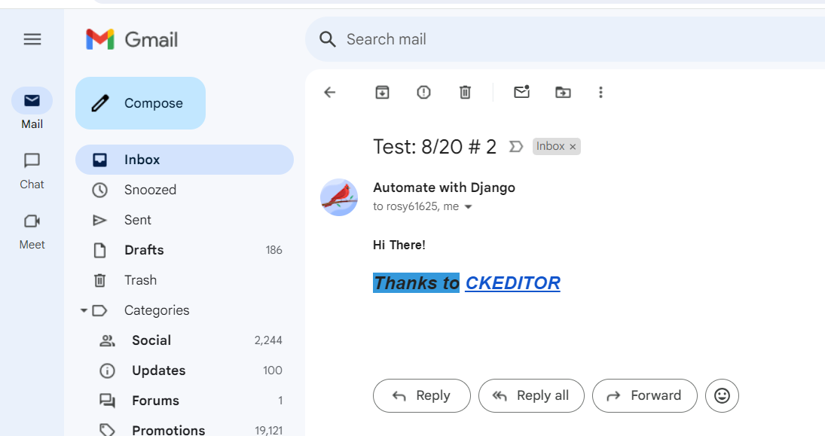Click the Gmail logo
825x436 pixels.
(132, 39)
